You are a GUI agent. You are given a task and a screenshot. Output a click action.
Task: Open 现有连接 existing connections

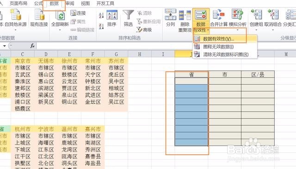point(39,18)
